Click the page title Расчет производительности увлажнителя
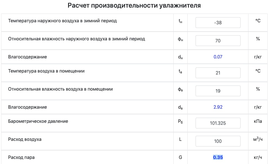This screenshot has height=164, width=269. pyautogui.click(x=134, y=6)
